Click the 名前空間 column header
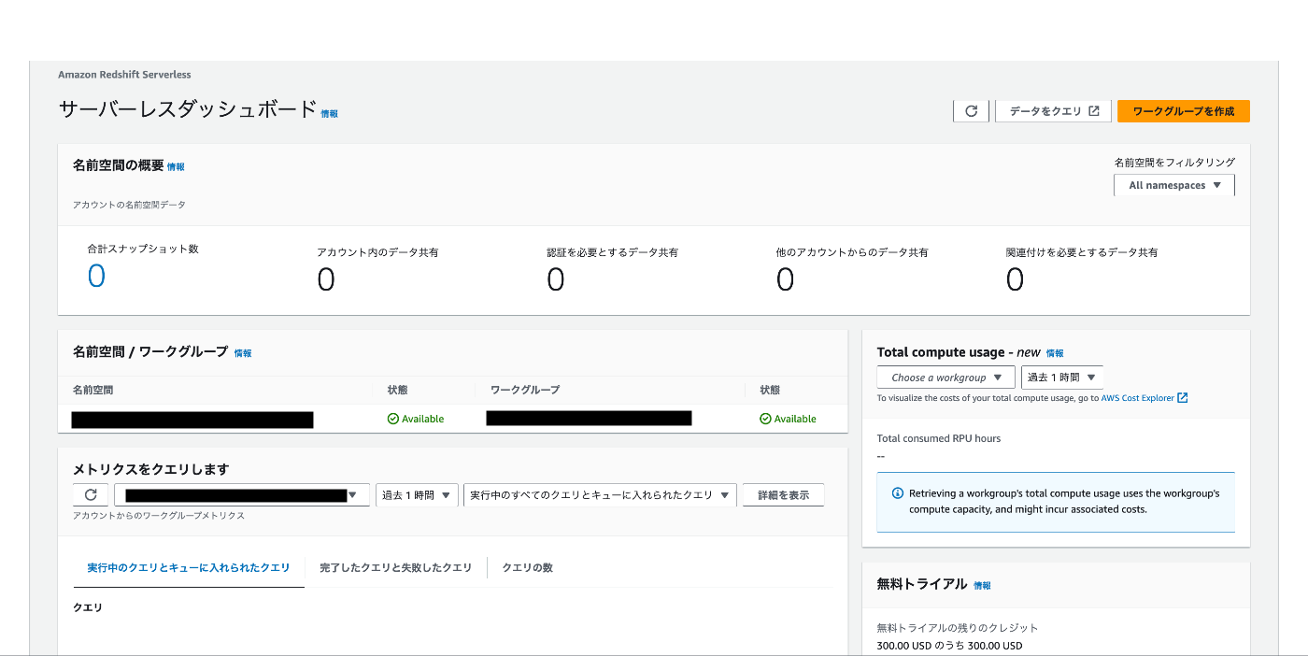The image size is (1308, 656). (93, 390)
